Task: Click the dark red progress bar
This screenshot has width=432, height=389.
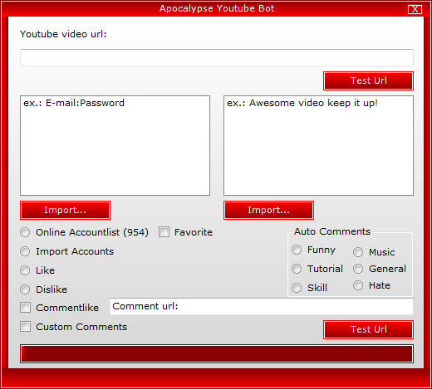Action: click(x=217, y=354)
